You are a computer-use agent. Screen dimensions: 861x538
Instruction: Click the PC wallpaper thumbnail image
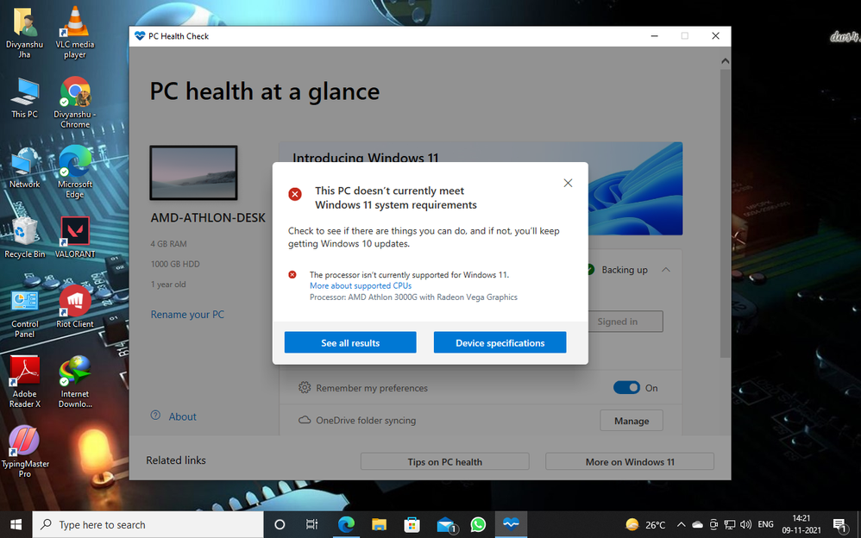(194, 172)
